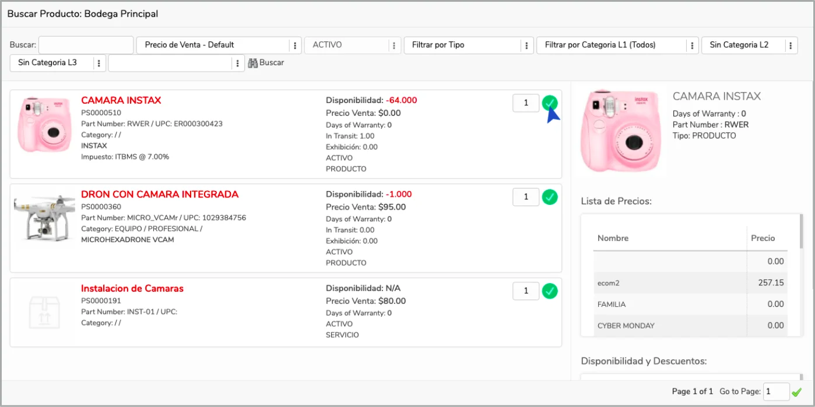The width and height of the screenshot is (815, 407).
Task: Click the Go to Page number field
Action: tap(777, 392)
